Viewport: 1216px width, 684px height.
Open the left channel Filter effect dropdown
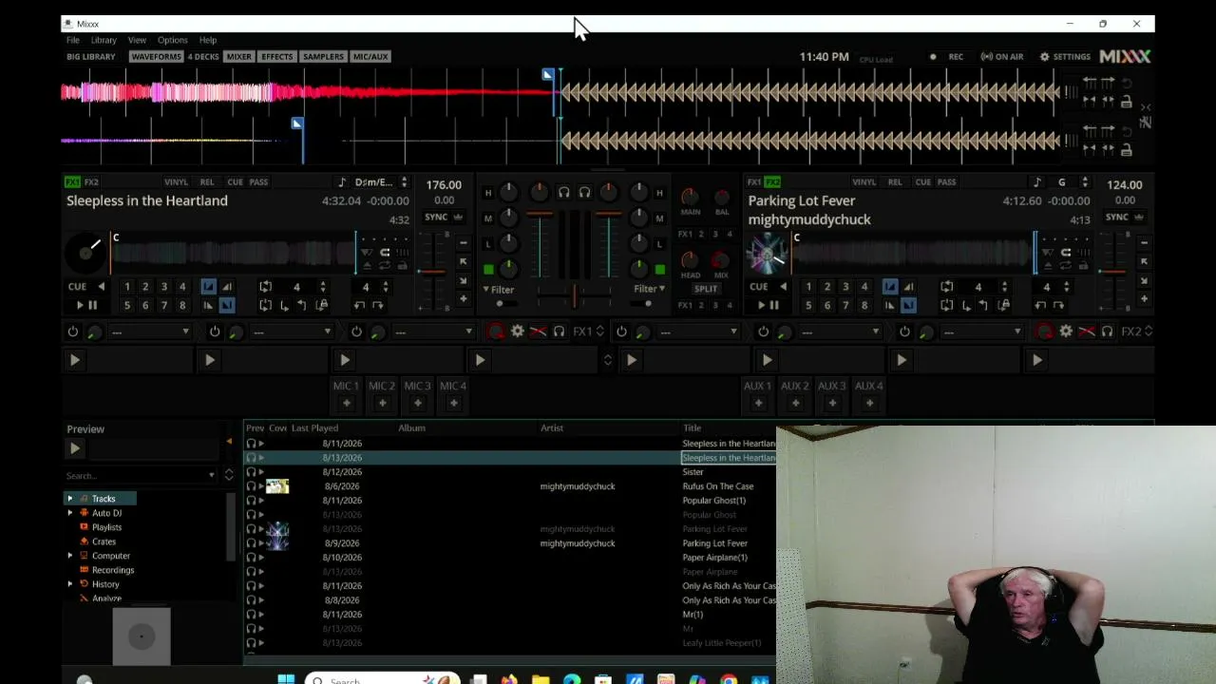click(x=500, y=289)
